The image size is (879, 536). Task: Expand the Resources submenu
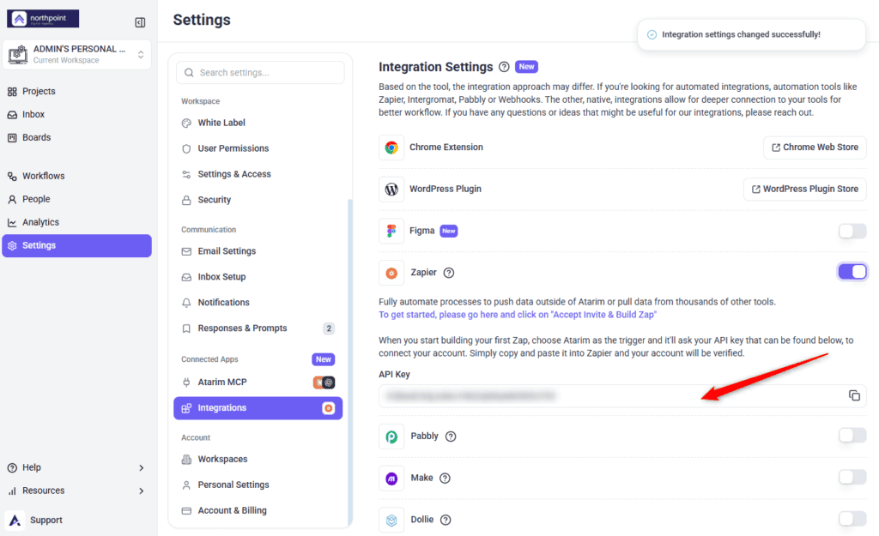[x=76, y=491]
